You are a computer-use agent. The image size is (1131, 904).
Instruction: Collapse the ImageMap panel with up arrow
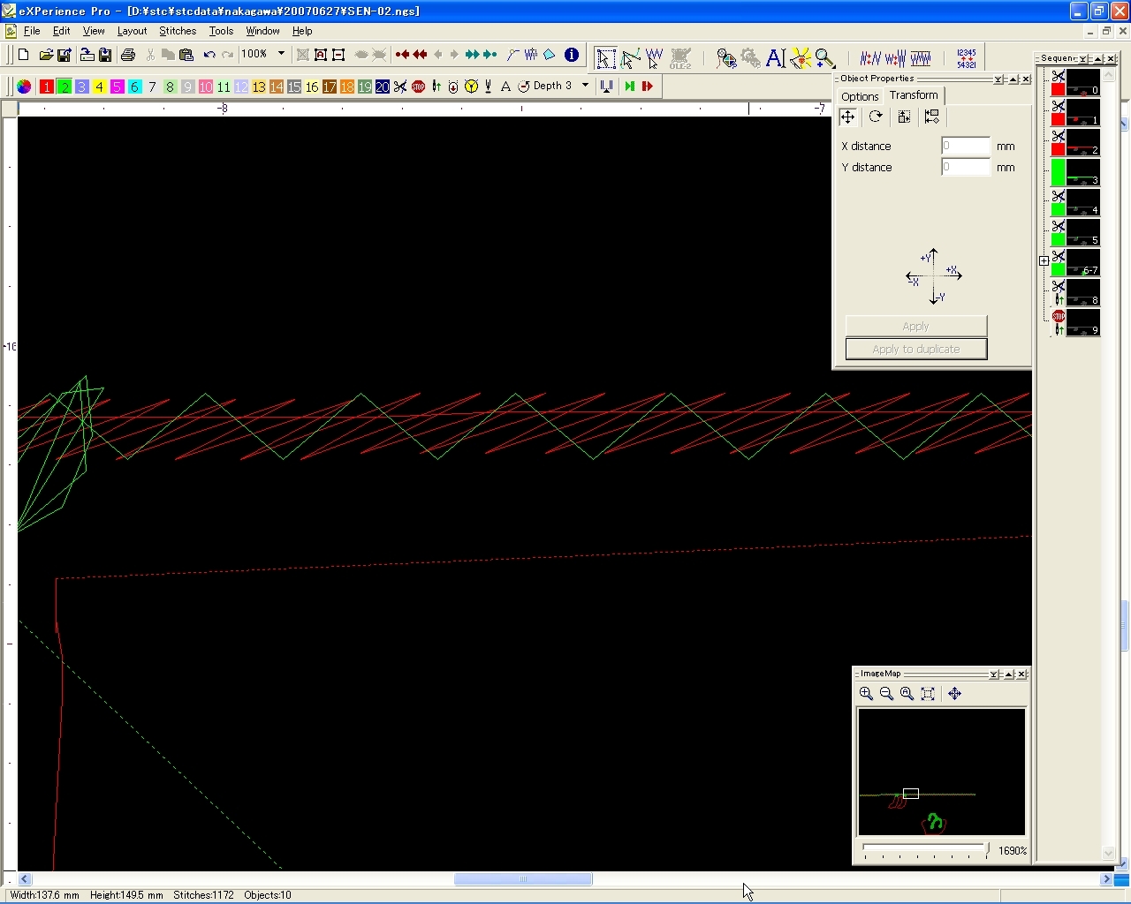click(x=1008, y=674)
